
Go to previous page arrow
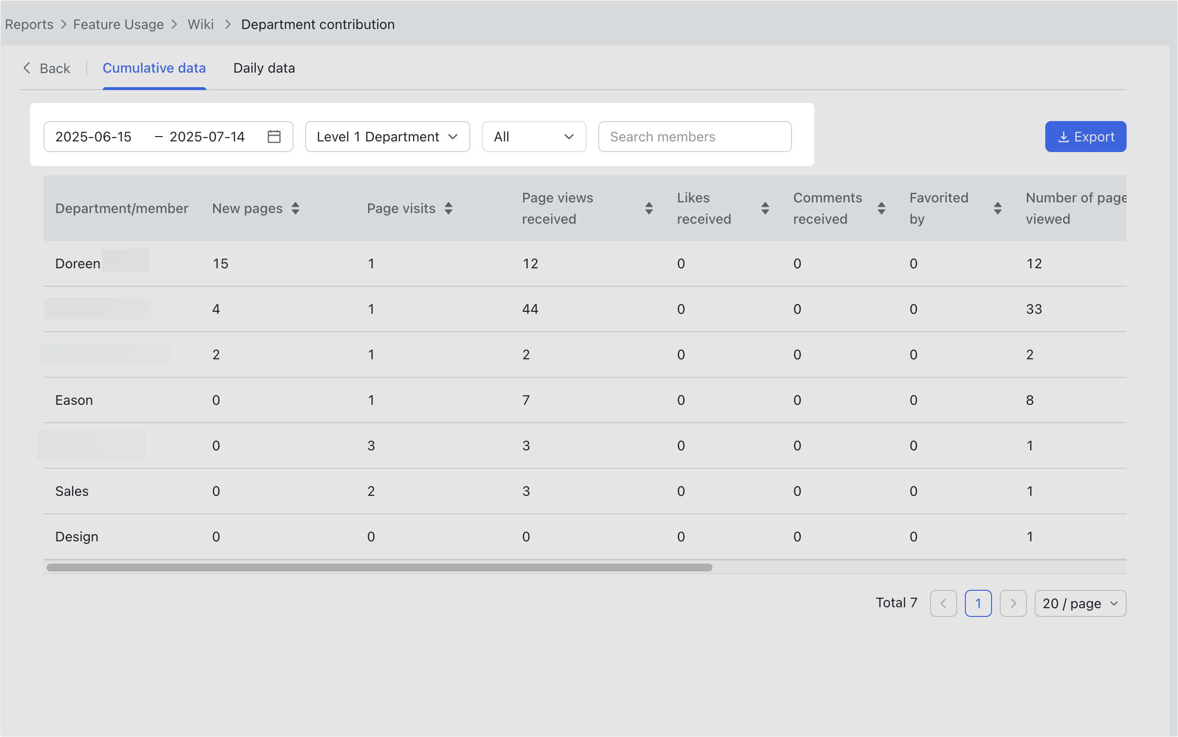point(943,603)
